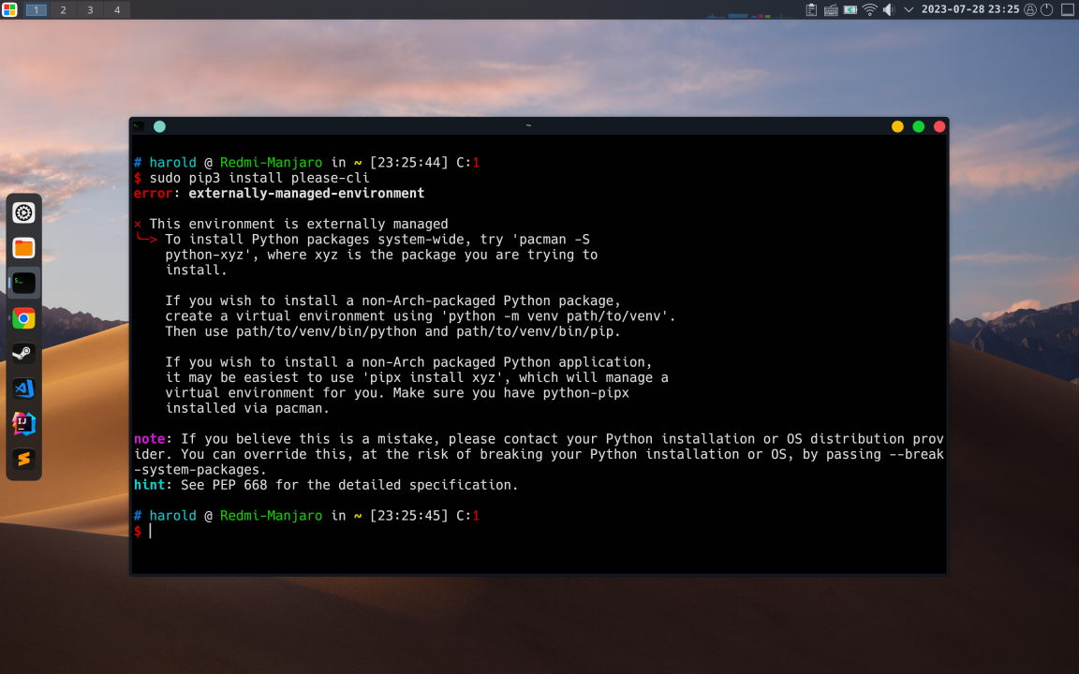1079x674 pixels.
Task: Launch IntelliJ IDEA from the dock
Action: (24, 424)
